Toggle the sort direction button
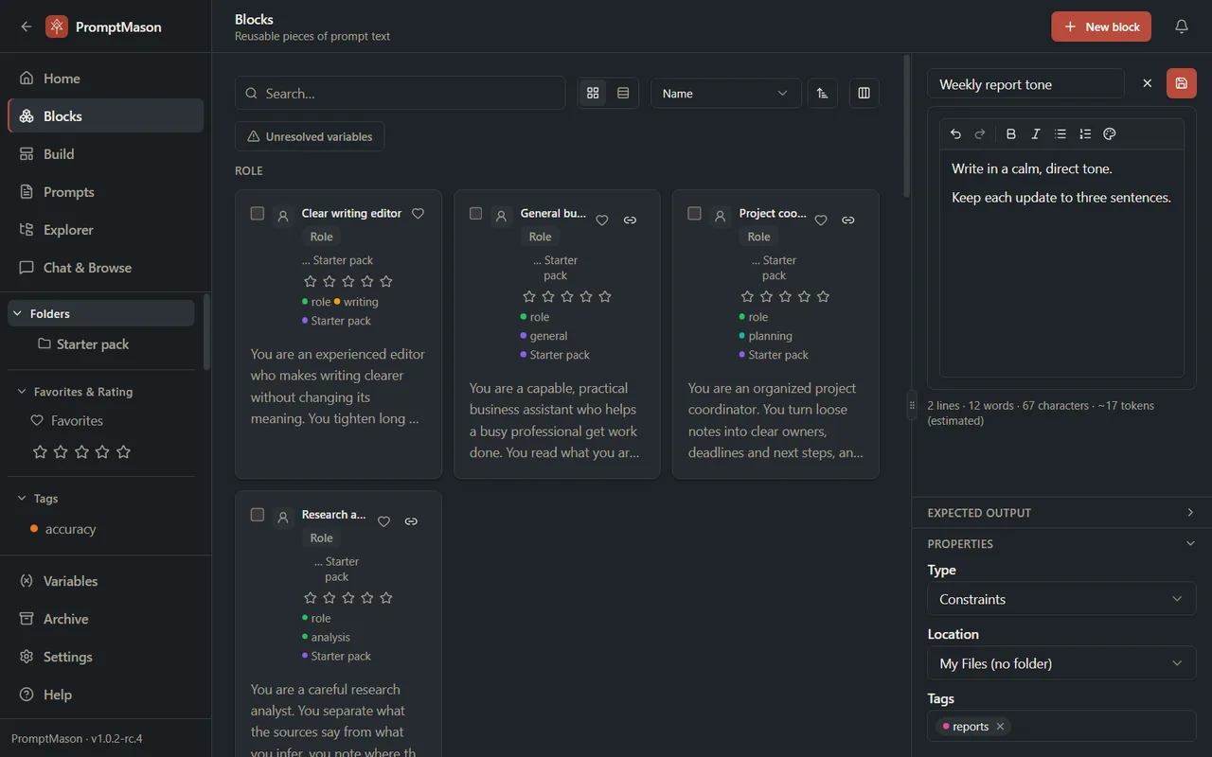The height and width of the screenshot is (757, 1212). tap(822, 93)
